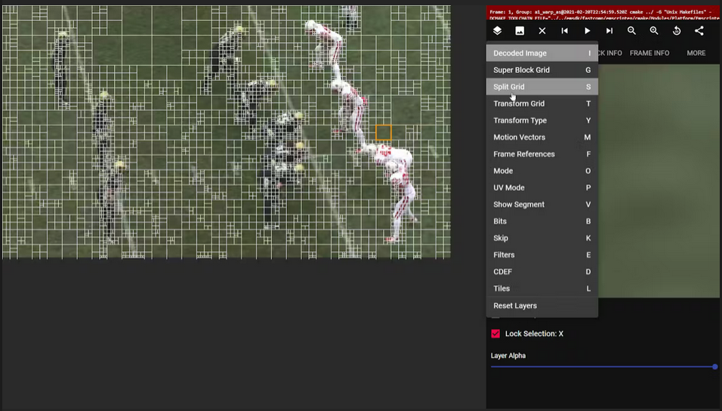Click the layers stack icon
The image size is (722, 411).
pyautogui.click(x=497, y=31)
